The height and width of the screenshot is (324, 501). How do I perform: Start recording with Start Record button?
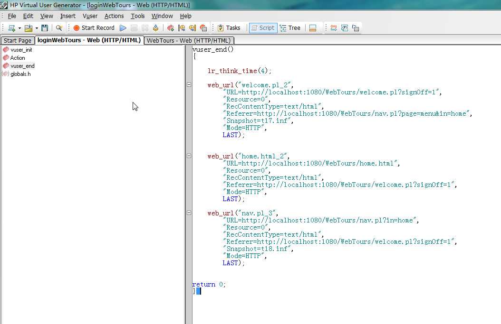click(x=94, y=28)
